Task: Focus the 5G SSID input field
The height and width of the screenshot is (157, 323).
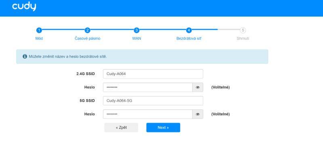Action: tap(153, 101)
